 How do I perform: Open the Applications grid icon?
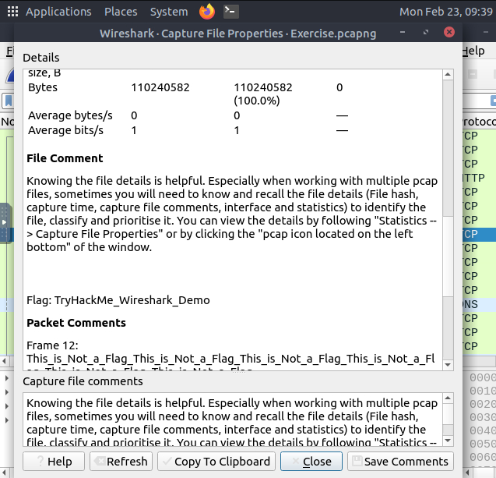tap(12, 12)
